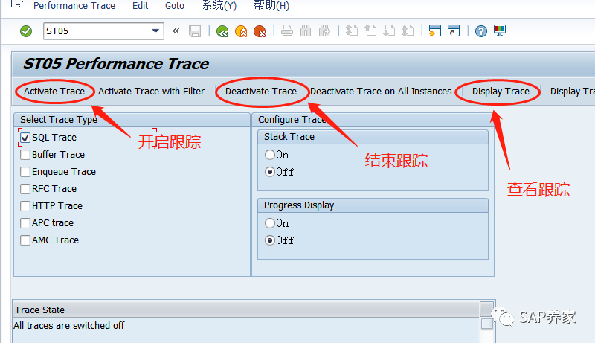This screenshot has width=595, height=343.
Task: Enable the AMC Trace checkbox
Action: [x=25, y=240]
